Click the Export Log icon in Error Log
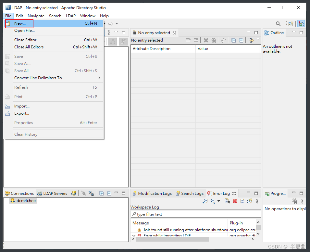Image resolution: width=310 pixels, height=252 pixels. 205,201
